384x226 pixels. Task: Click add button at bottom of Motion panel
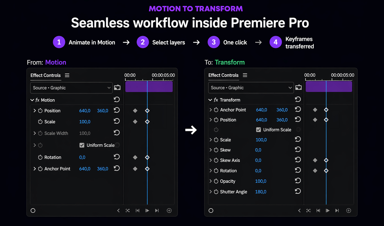coord(169,210)
